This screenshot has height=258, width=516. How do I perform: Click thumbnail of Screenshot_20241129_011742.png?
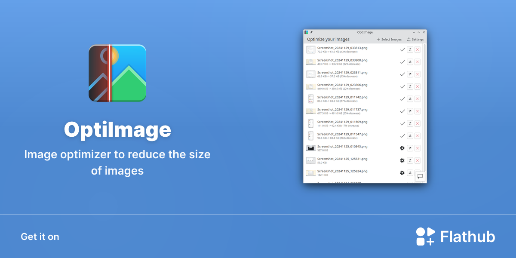[310, 99]
